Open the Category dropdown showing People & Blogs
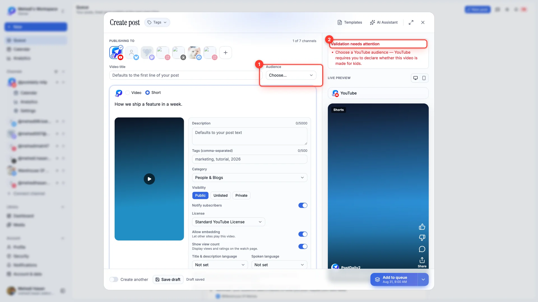The image size is (538, 302). pos(249,178)
